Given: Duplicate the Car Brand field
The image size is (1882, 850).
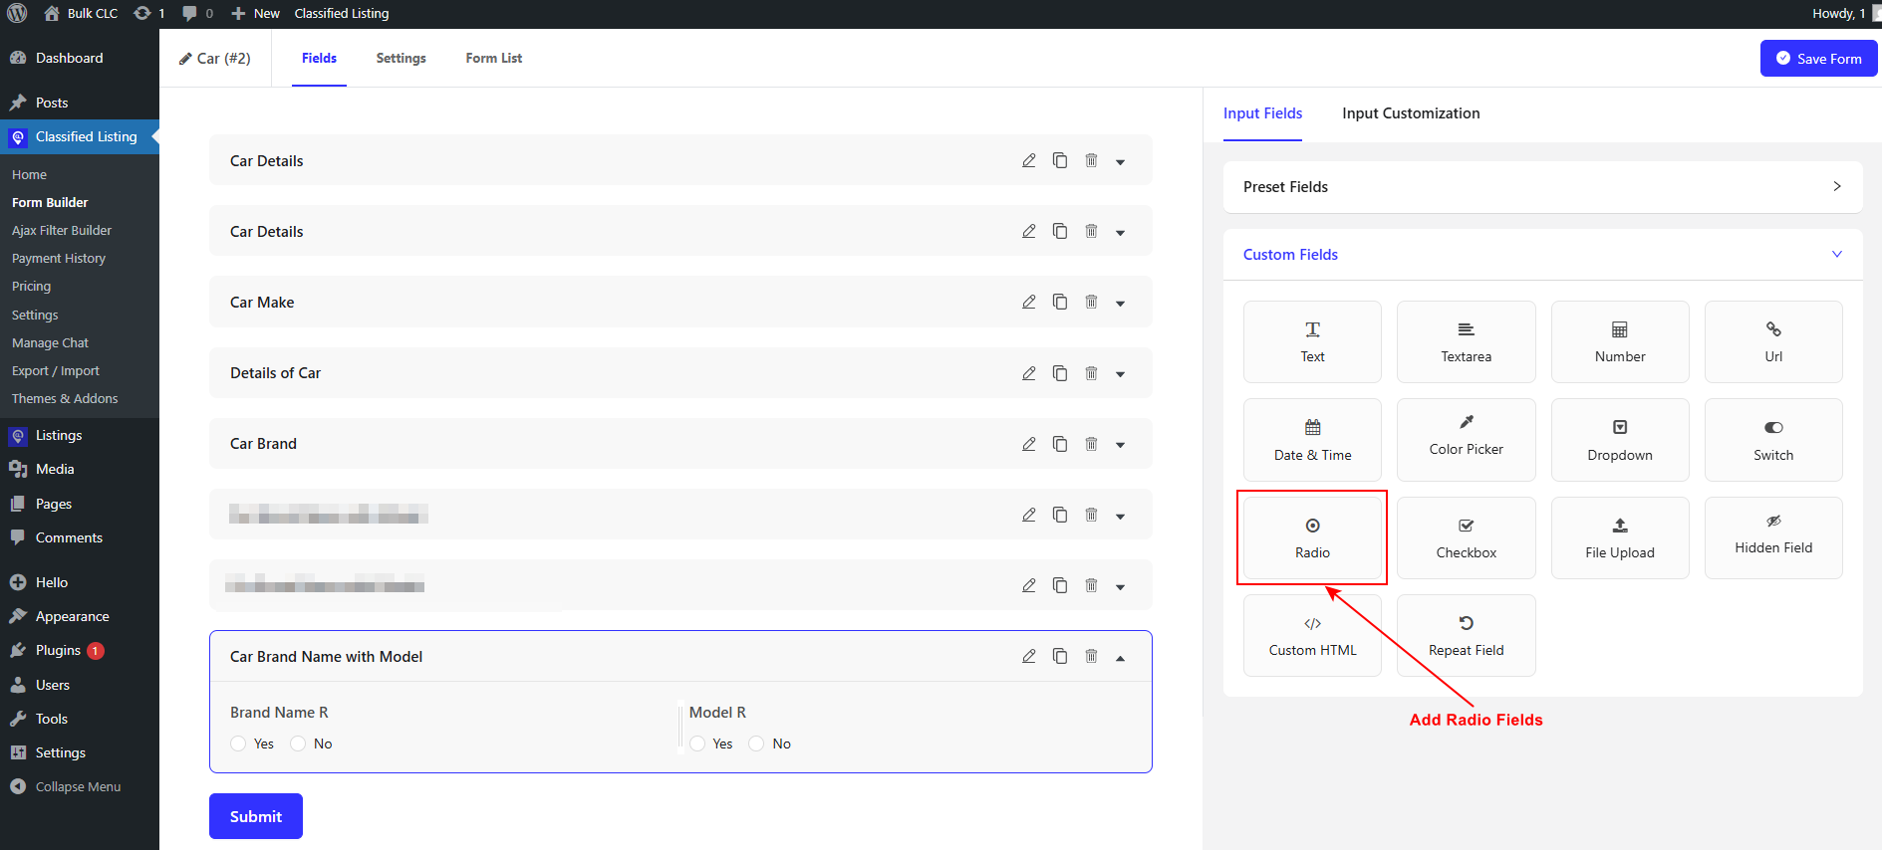Looking at the screenshot, I should point(1060,444).
